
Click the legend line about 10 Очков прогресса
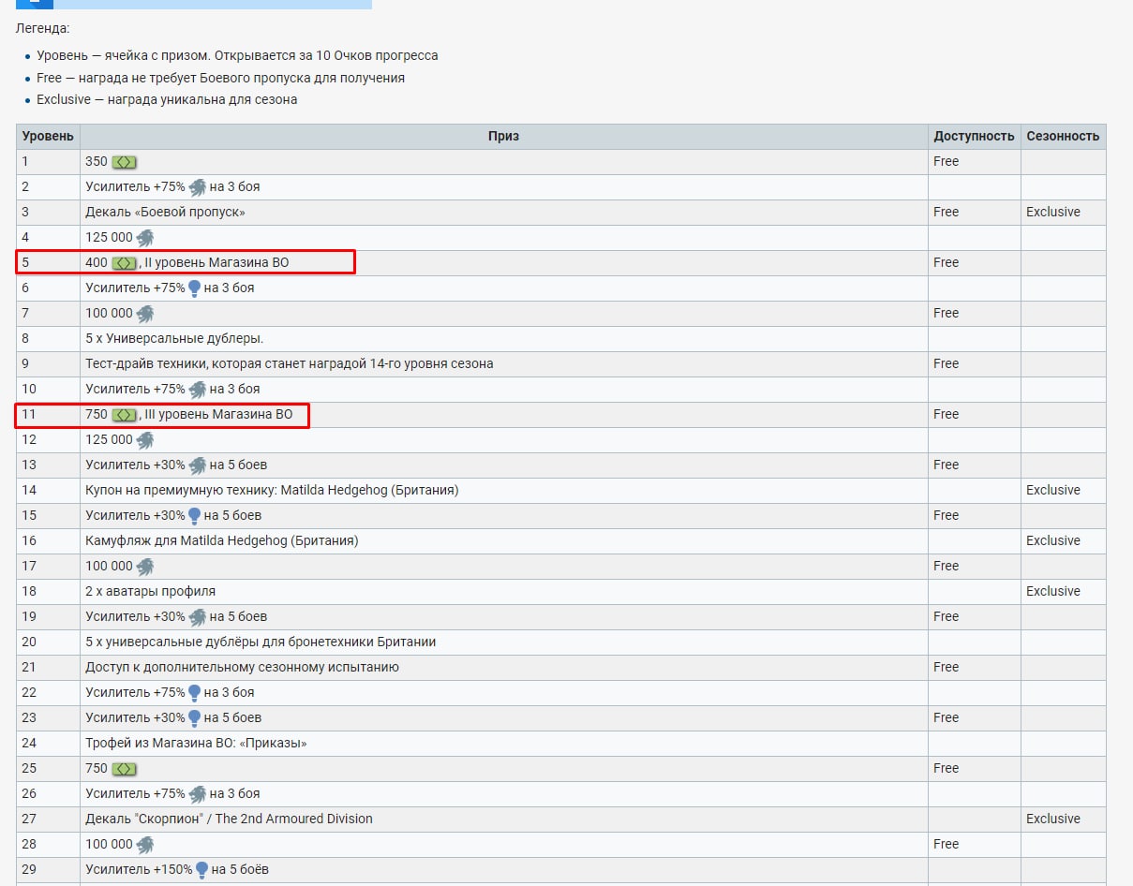237,55
